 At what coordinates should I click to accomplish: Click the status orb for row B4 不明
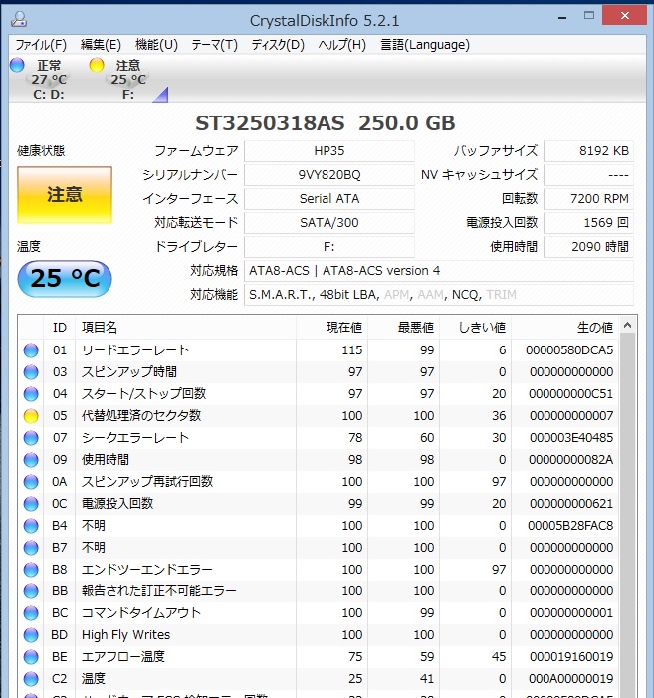31,526
